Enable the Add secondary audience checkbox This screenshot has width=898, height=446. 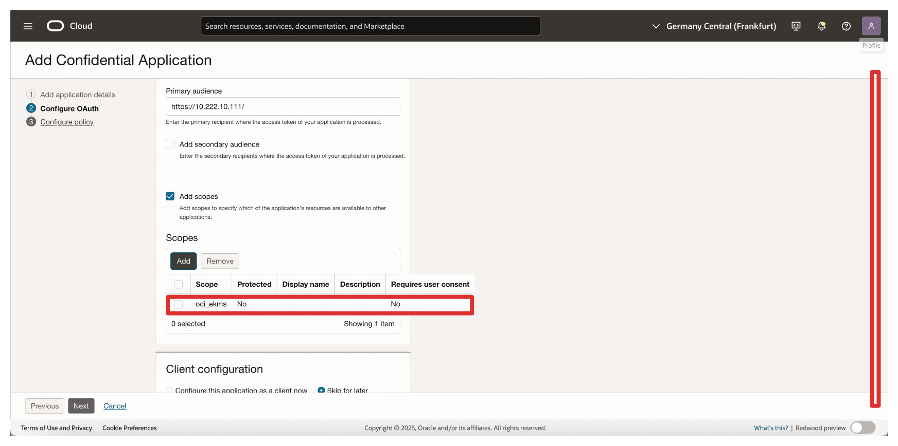pos(170,144)
